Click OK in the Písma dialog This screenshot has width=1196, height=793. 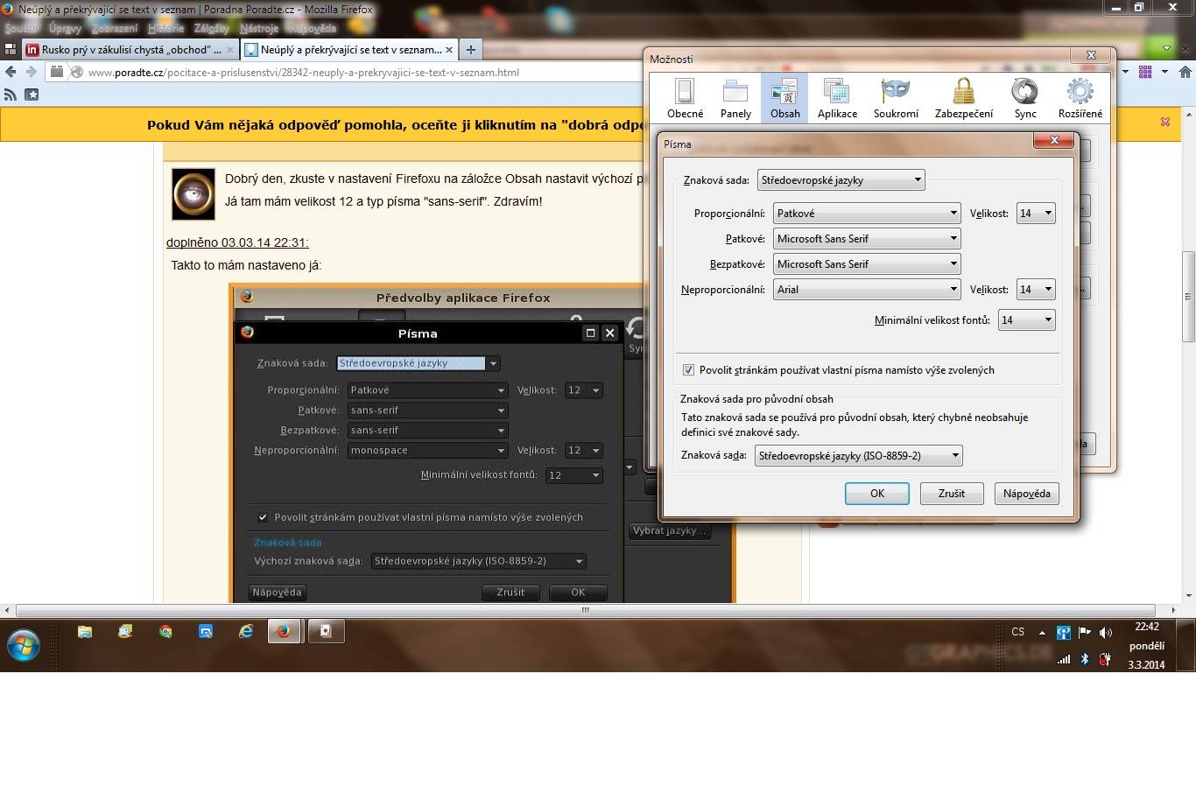pos(877,494)
